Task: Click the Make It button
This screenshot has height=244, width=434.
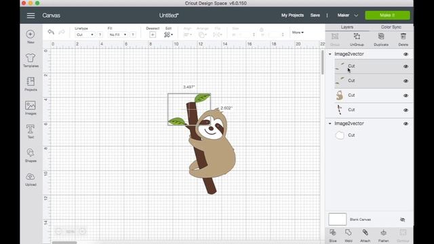Action: 387,15
